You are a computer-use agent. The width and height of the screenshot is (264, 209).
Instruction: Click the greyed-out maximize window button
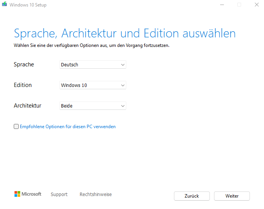click(239, 5)
